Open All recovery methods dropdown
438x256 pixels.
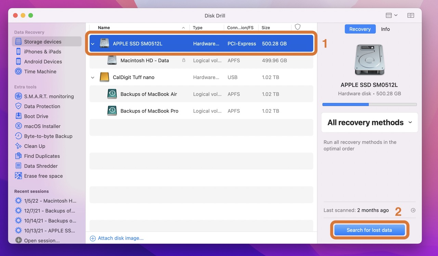(370, 123)
